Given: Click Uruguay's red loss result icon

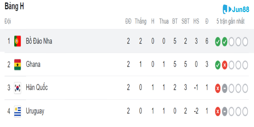Looking at the screenshot, I should [x=217, y=111].
